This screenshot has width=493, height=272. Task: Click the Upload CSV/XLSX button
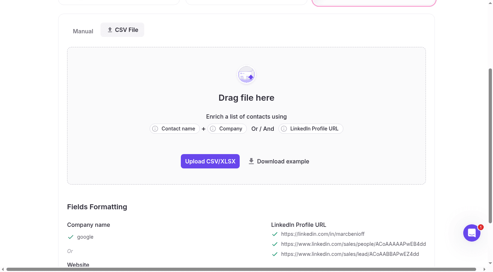pos(210,161)
